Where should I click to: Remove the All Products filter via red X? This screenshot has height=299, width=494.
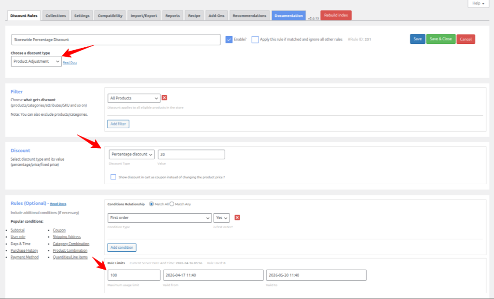164,98
